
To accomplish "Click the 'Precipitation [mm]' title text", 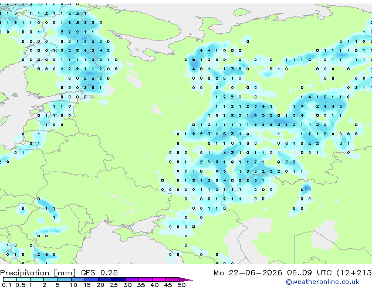I will pos(38,273).
